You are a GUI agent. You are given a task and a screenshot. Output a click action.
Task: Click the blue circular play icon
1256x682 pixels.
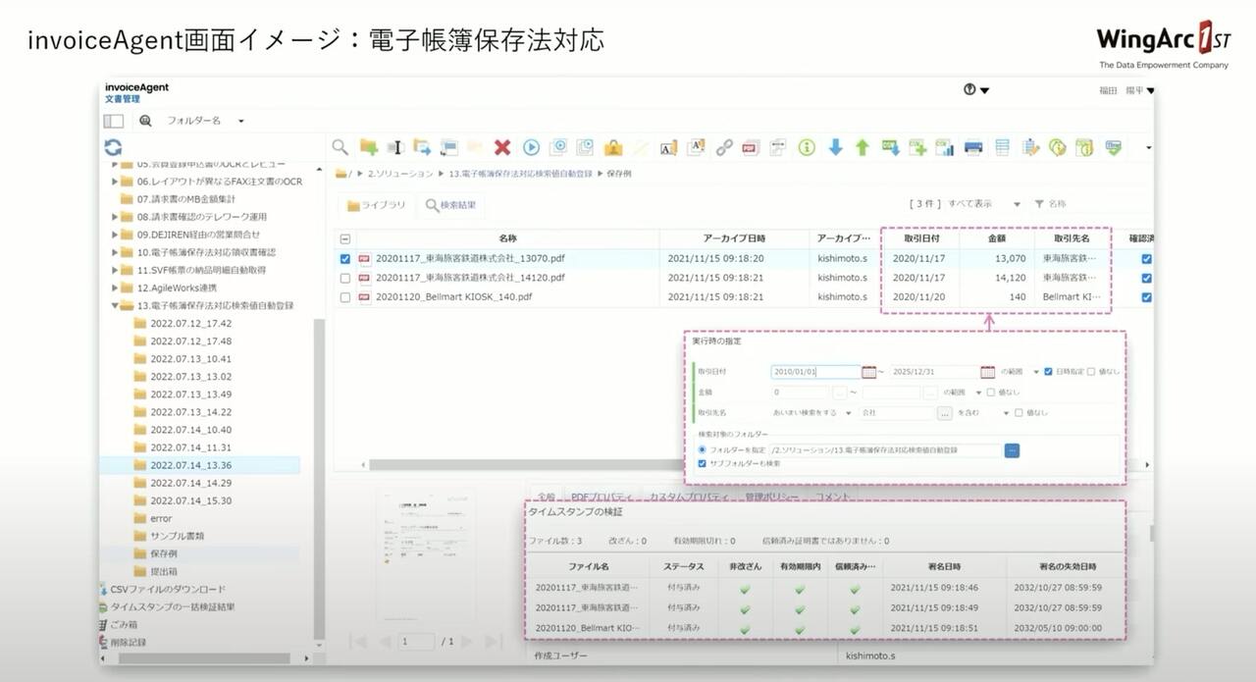tap(531, 147)
